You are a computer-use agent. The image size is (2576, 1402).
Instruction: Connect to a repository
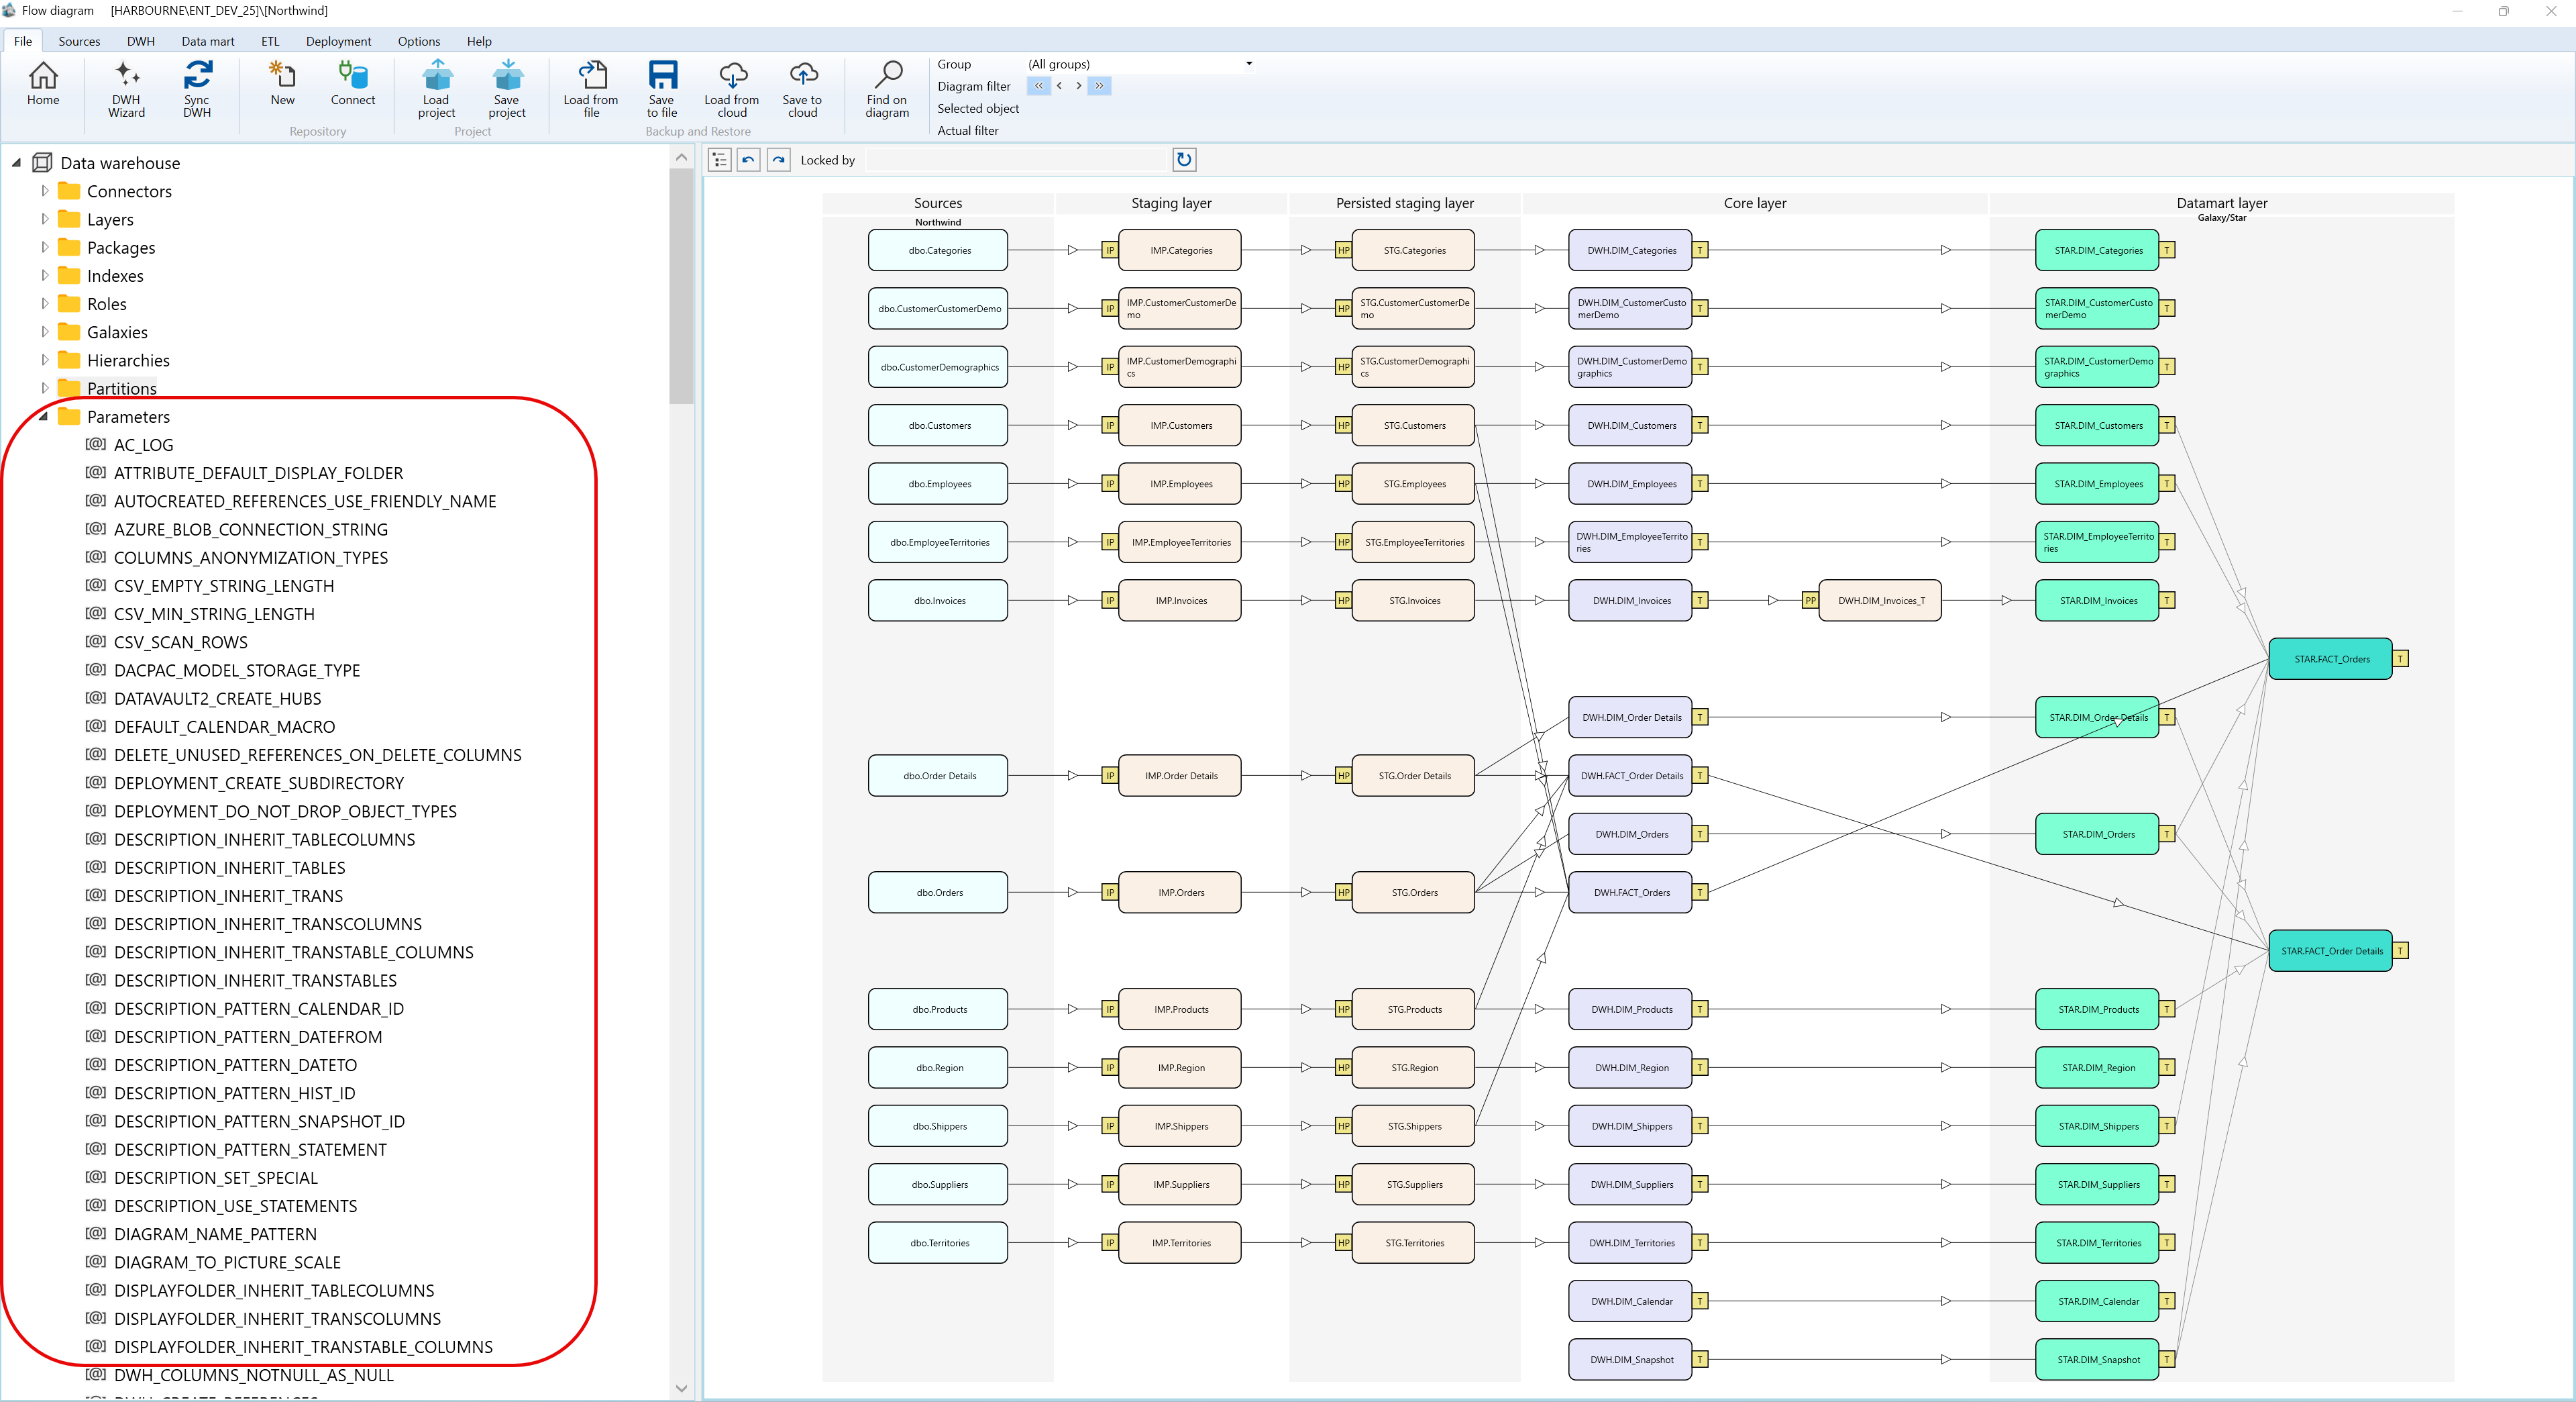pyautogui.click(x=353, y=84)
